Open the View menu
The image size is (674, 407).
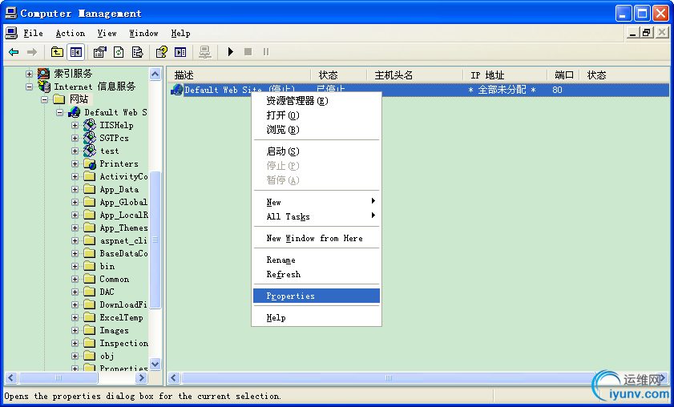[107, 33]
